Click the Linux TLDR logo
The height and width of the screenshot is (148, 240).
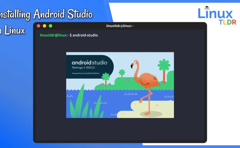click(217, 15)
